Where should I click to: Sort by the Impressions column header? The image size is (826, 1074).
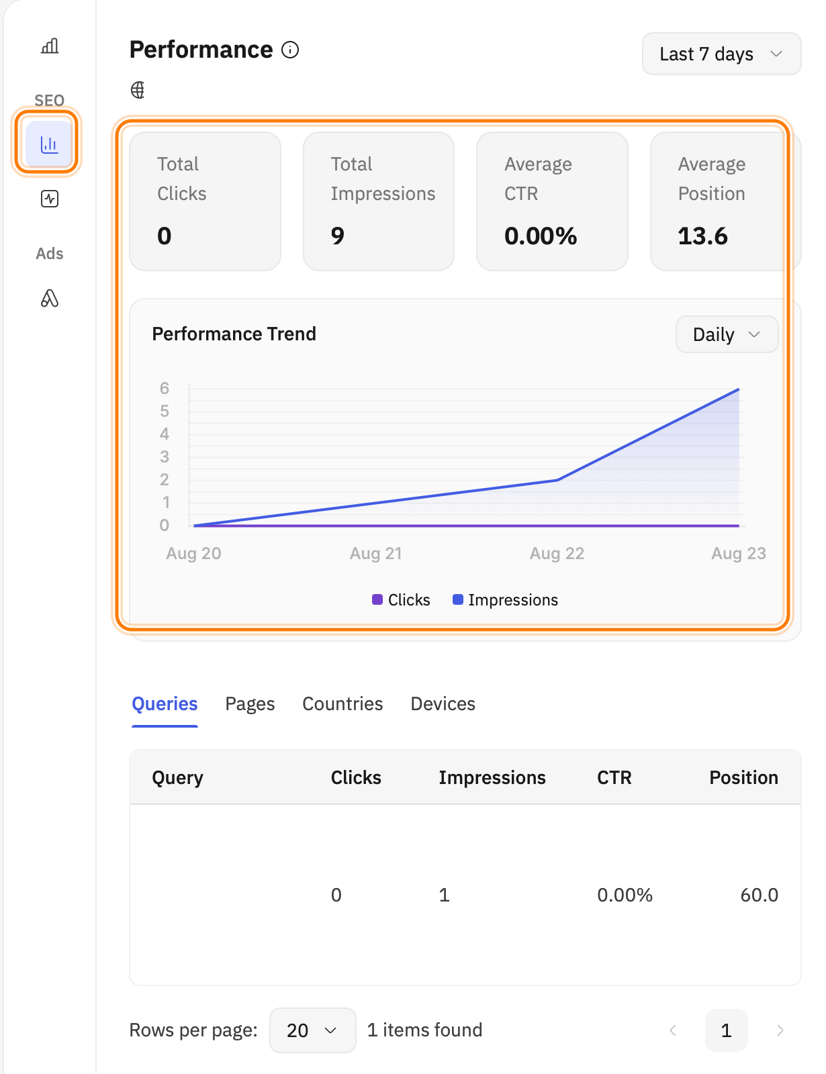(x=492, y=777)
